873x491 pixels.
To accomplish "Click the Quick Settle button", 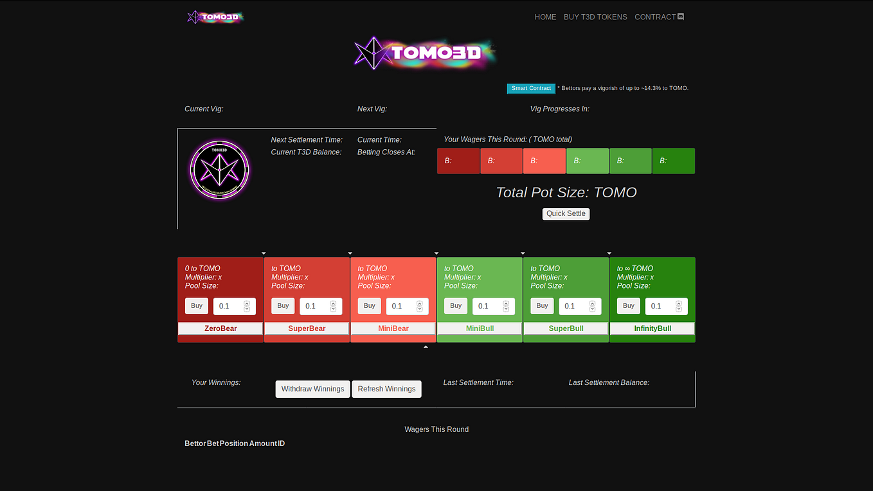I will [566, 213].
